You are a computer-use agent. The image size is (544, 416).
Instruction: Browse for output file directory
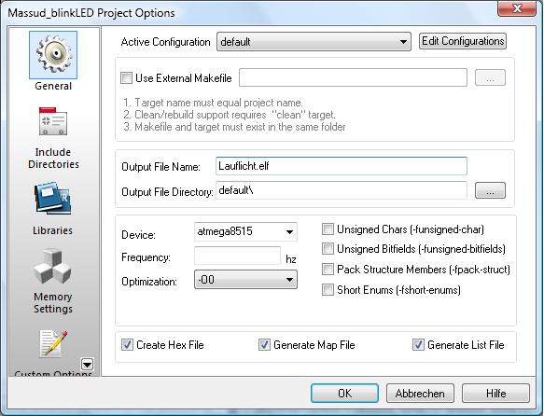[490, 190]
